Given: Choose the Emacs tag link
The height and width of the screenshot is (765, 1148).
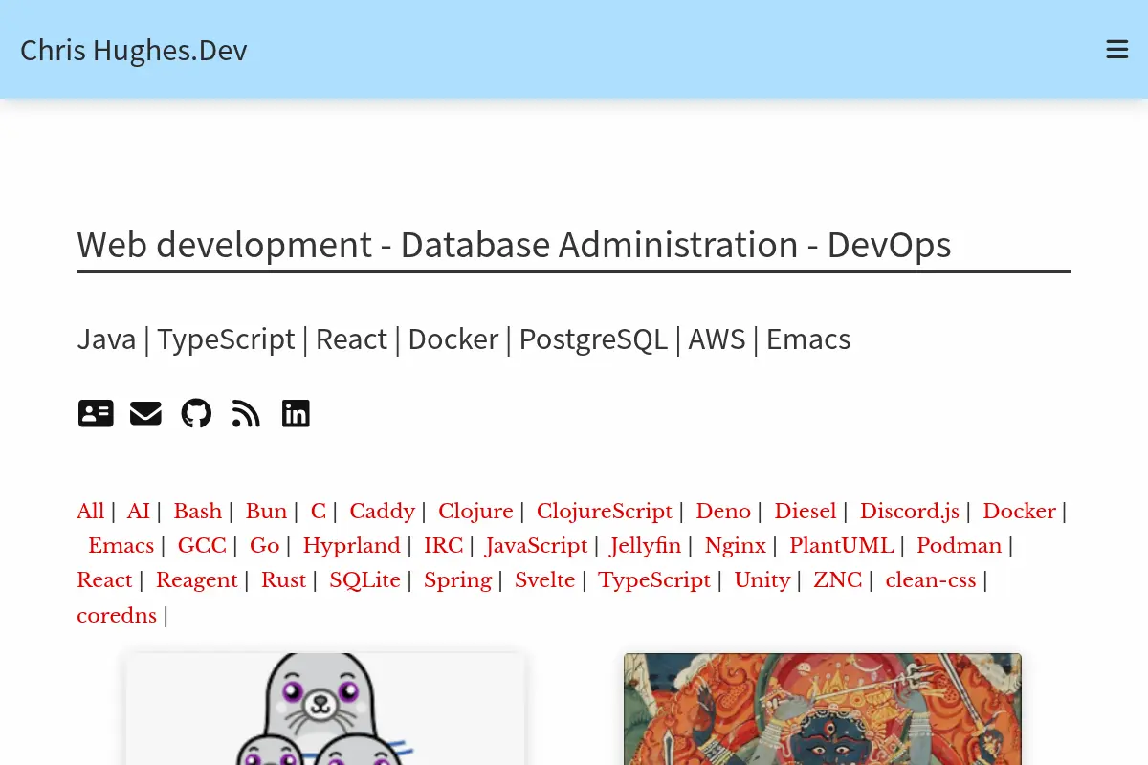Looking at the screenshot, I should point(121,545).
